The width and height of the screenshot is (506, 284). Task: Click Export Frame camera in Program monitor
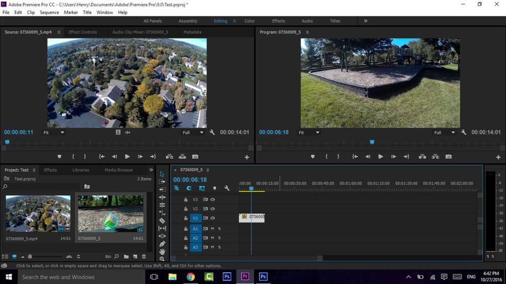tap(448, 157)
